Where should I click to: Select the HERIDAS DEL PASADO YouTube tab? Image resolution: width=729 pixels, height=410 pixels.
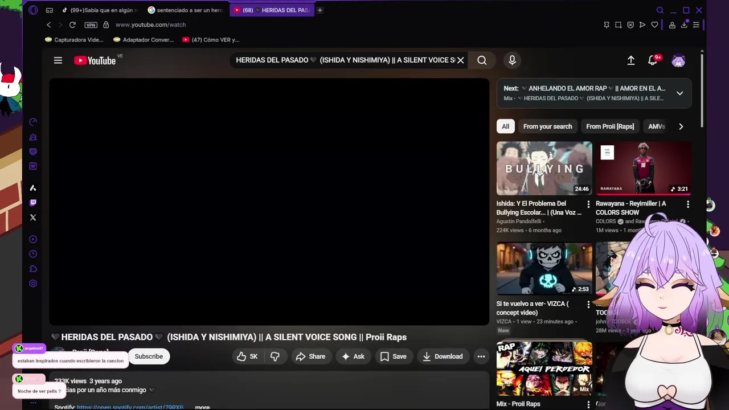tap(272, 10)
